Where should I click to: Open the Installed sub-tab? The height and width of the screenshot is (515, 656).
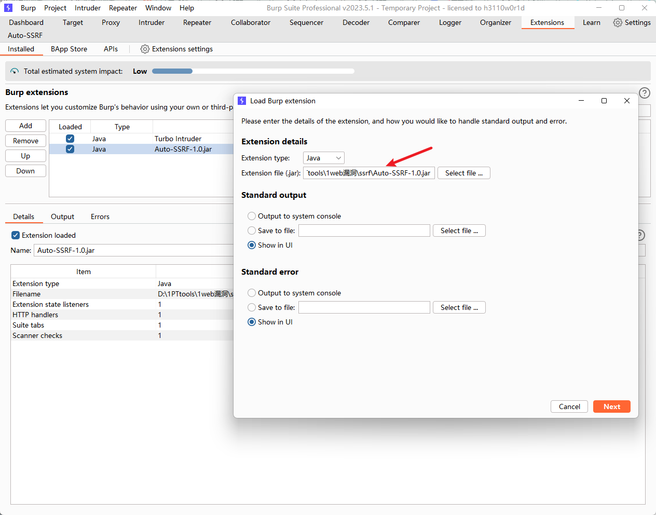coord(21,49)
